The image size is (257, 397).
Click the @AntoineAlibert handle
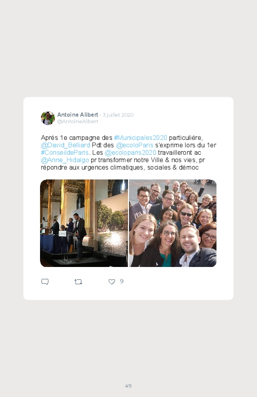pos(78,121)
